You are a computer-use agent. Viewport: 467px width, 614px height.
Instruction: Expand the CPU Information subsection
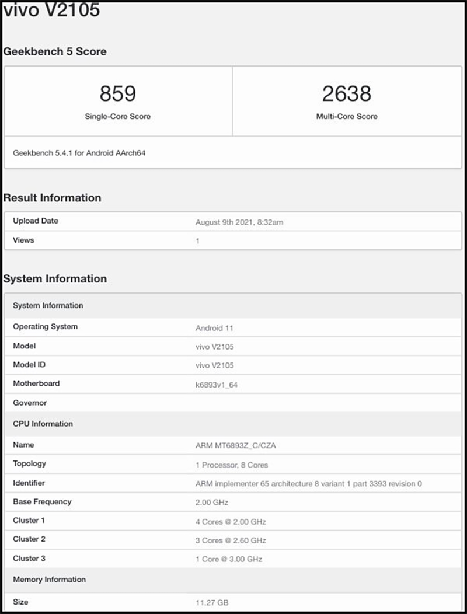pos(42,424)
